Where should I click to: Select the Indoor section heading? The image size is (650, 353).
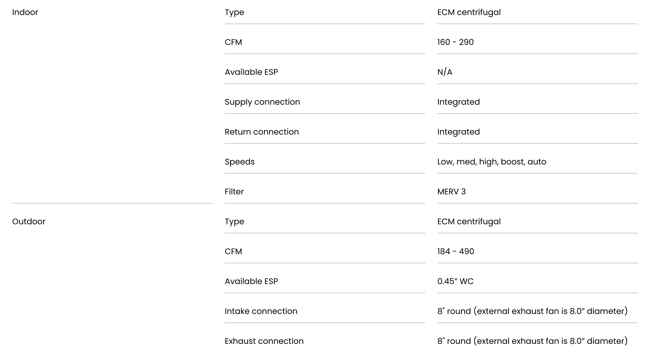click(x=25, y=12)
